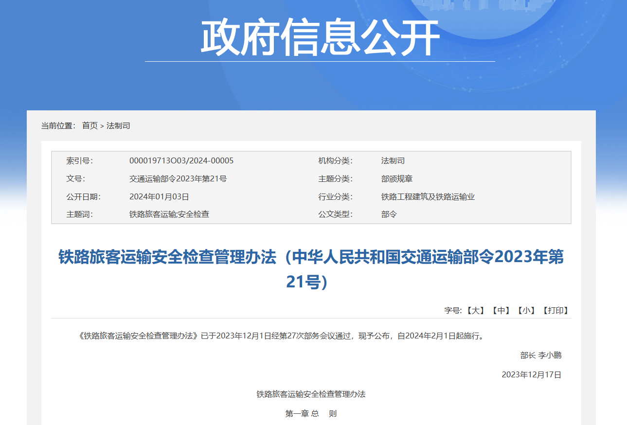Click the 行业分类 value 铁路工程建筑及铁路运输业
The height and width of the screenshot is (425, 627).
pyautogui.click(x=428, y=196)
